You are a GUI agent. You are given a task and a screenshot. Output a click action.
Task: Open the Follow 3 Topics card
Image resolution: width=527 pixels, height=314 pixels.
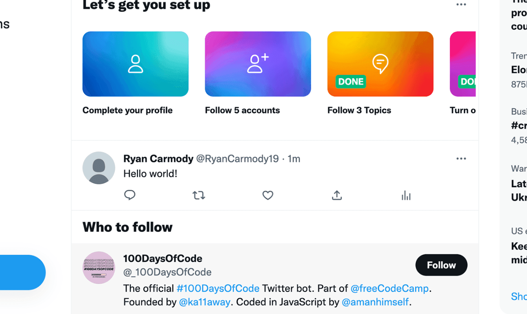tap(380, 64)
